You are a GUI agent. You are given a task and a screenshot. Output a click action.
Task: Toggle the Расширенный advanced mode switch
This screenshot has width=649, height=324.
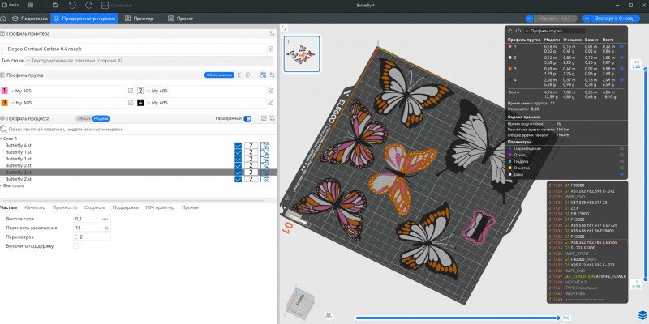247,118
